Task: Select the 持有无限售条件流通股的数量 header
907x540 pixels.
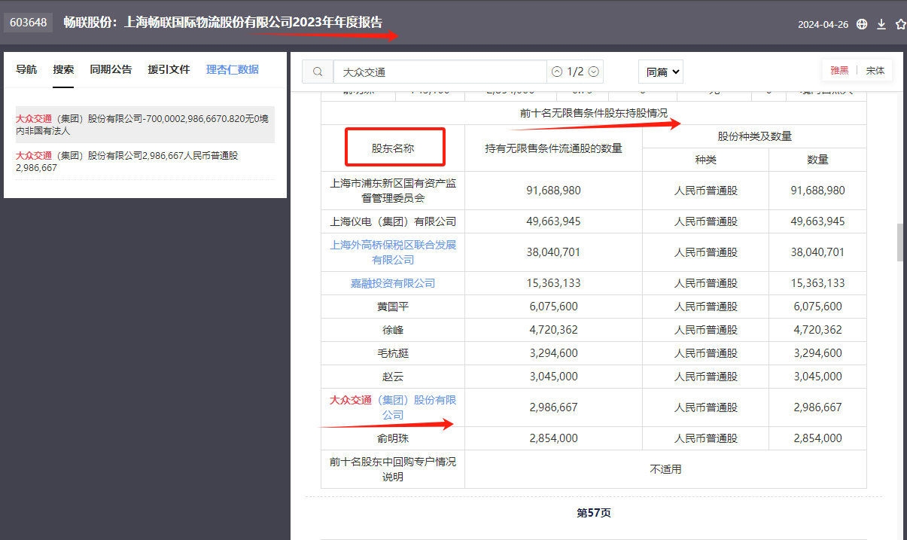Action: 553,148
